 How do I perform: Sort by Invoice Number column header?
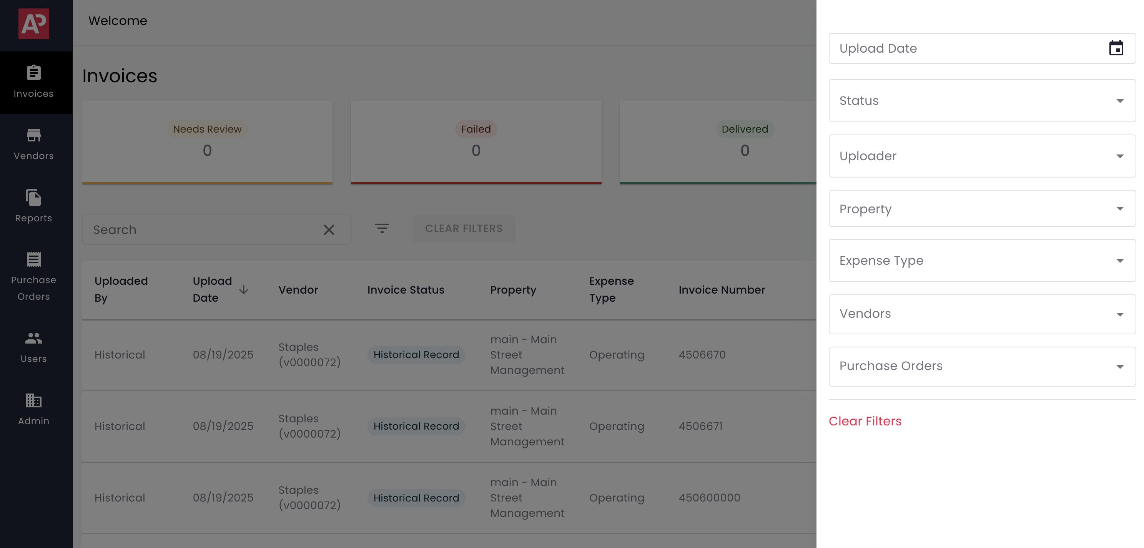pyautogui.click(x=722, y=290)
